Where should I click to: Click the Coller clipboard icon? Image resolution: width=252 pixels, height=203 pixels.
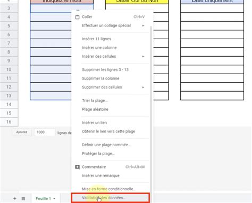(77, 17)
